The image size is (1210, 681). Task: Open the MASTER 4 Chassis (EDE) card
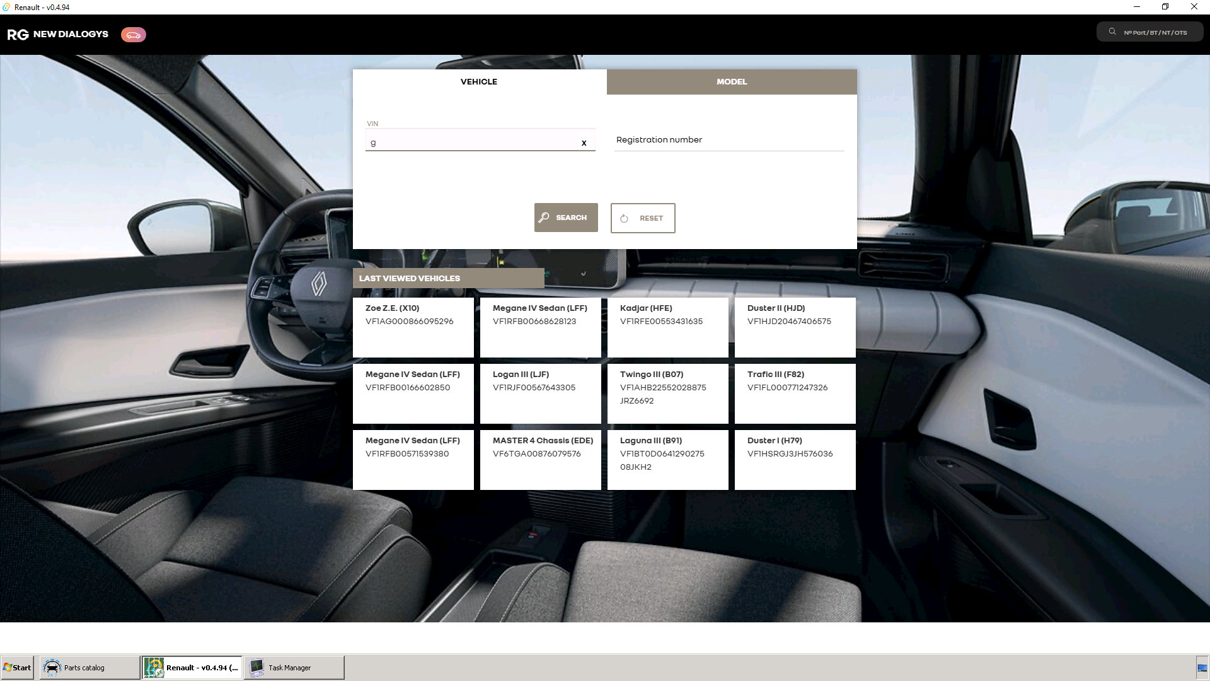point(541,460)
